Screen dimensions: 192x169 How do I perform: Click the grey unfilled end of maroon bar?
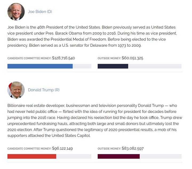pyautogui.click(x=161, y=156)
